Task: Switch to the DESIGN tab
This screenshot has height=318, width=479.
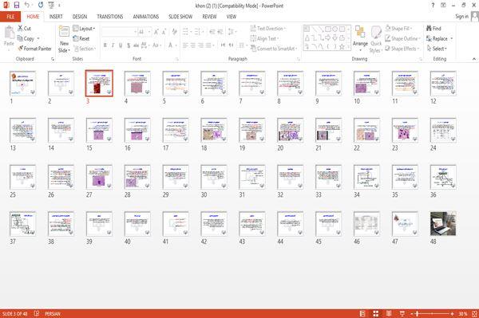Action: pos(80,17)
